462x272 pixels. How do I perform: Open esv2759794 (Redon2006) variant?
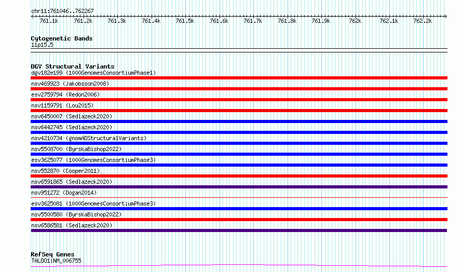(65, 94)
